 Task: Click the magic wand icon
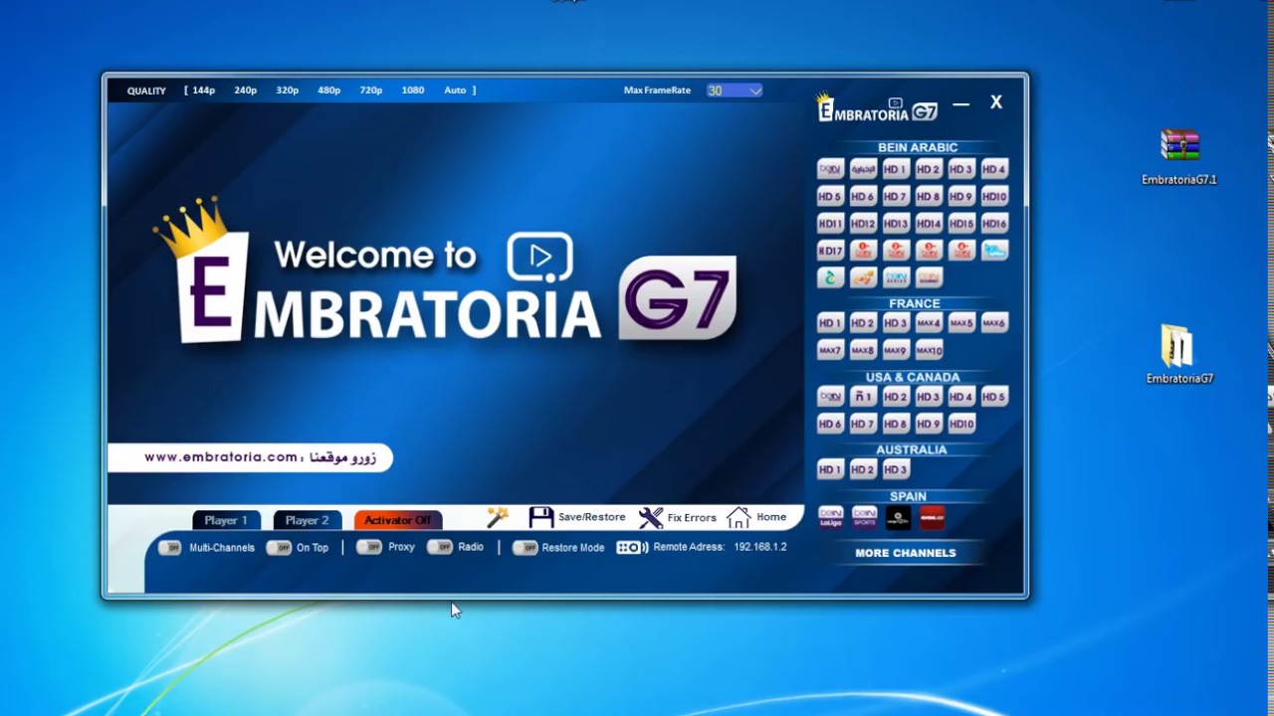click(x=498, y=517)
